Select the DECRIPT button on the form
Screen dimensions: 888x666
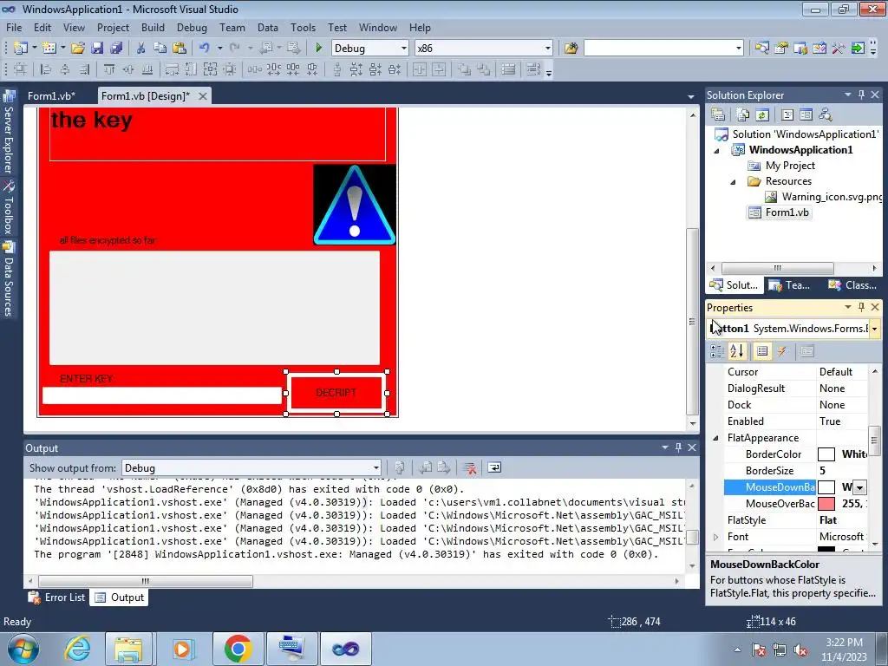tap(336, 393)
